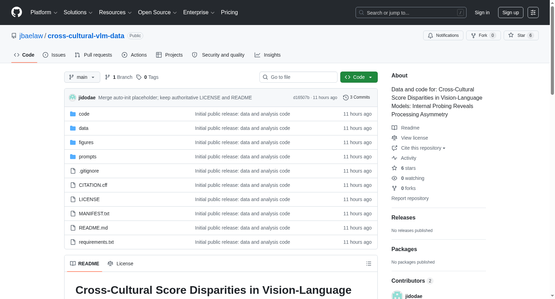View the 3 Commits history
The height and width of the screenshot is (299, 555).
(x=356, y=97)
